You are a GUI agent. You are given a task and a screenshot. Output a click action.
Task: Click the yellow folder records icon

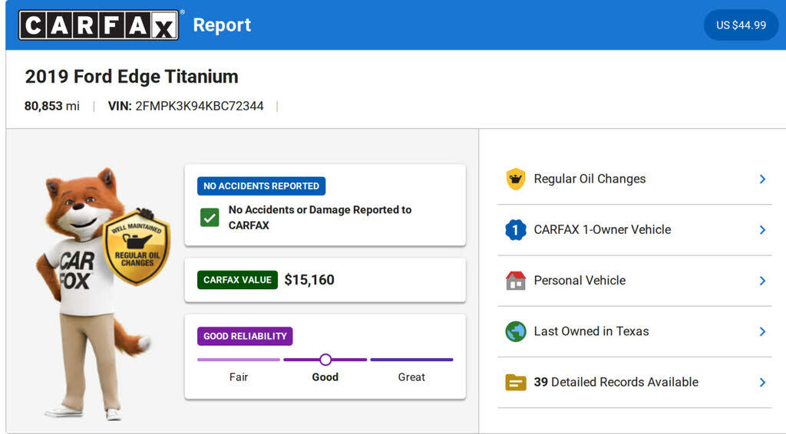click(x=515, y=382)
